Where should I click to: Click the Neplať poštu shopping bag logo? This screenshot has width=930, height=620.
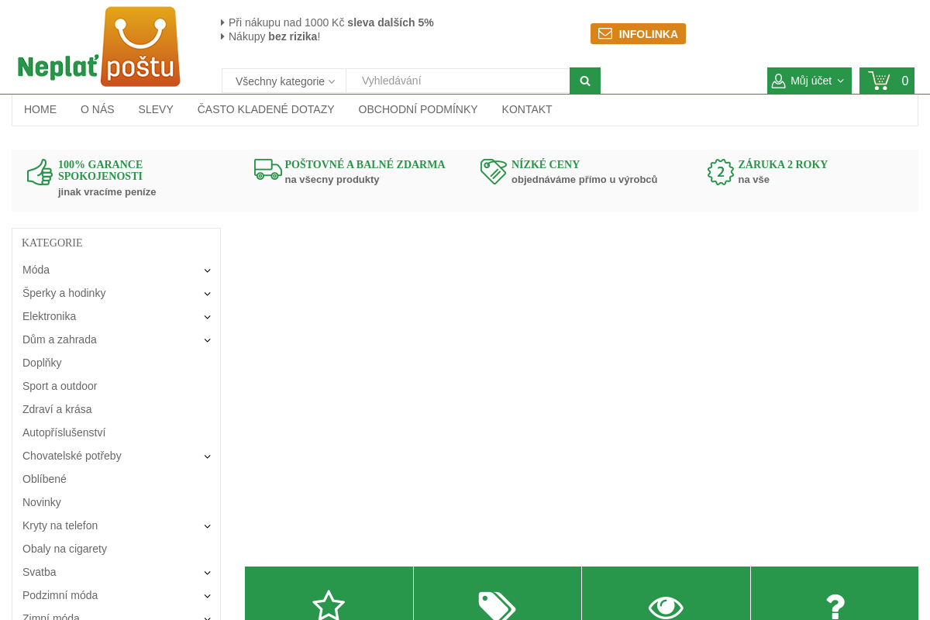coord(99,47)
